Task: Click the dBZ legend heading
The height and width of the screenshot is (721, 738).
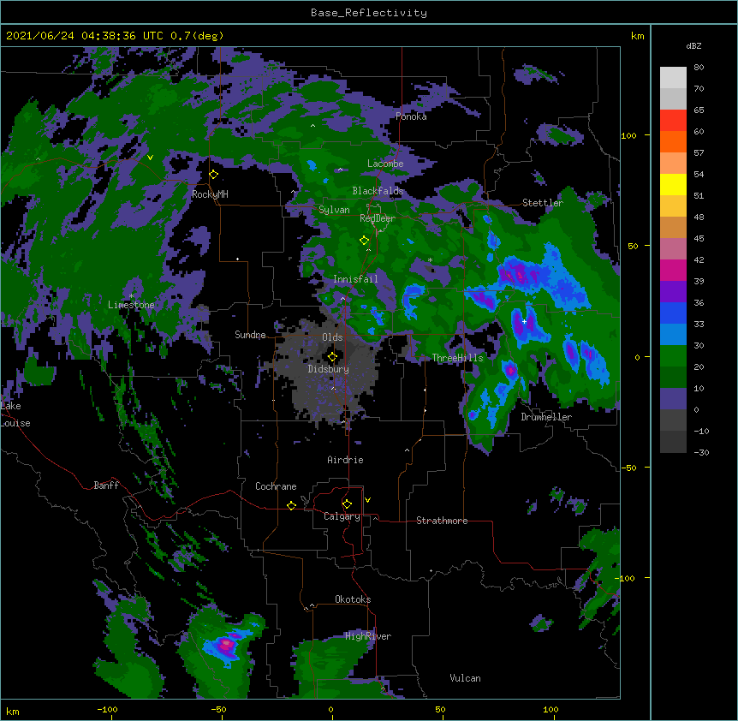Action: 693,46
